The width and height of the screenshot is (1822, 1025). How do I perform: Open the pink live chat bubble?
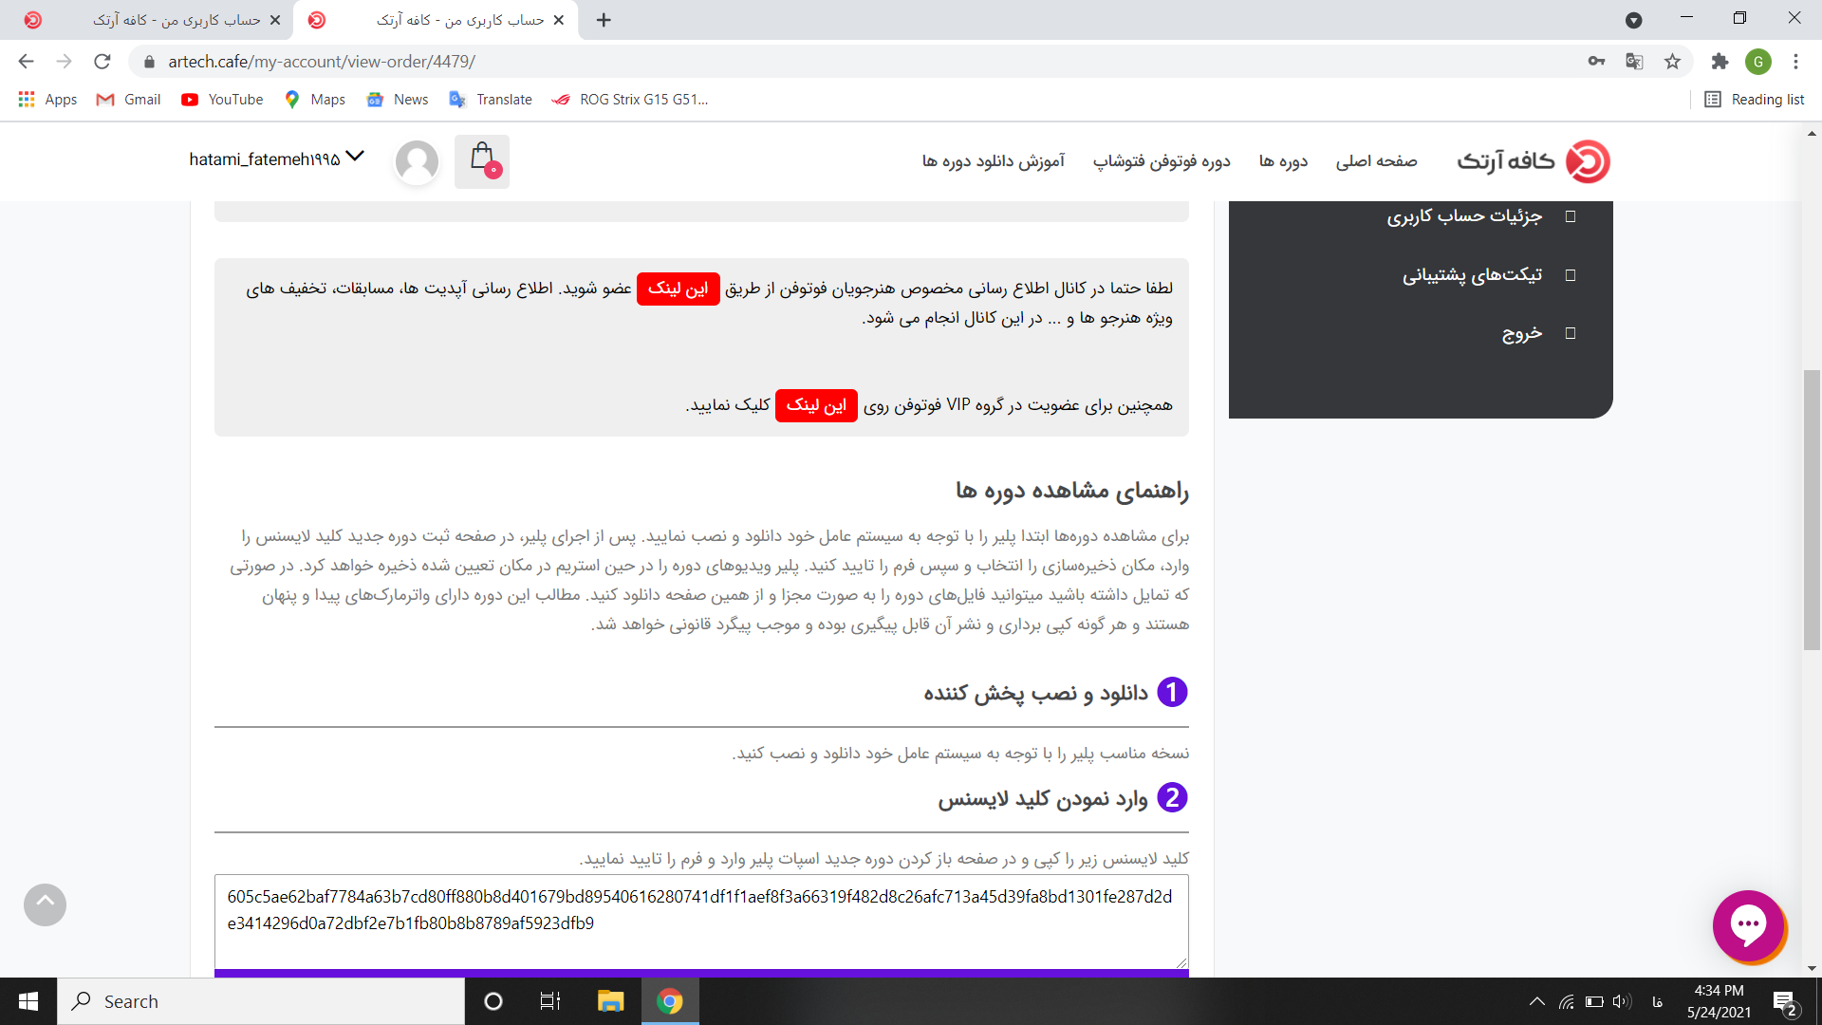pos(1748,924)
